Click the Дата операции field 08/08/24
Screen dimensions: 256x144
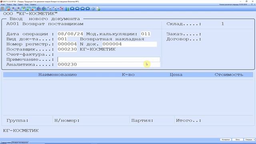point(70,34)
